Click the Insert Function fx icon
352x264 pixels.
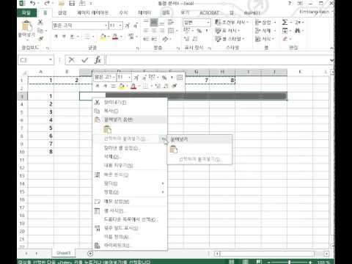(98, 60)
